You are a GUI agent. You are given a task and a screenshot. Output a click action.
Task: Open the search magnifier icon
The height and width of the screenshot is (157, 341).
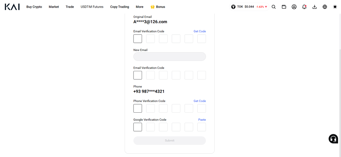[x=274, y=7]
